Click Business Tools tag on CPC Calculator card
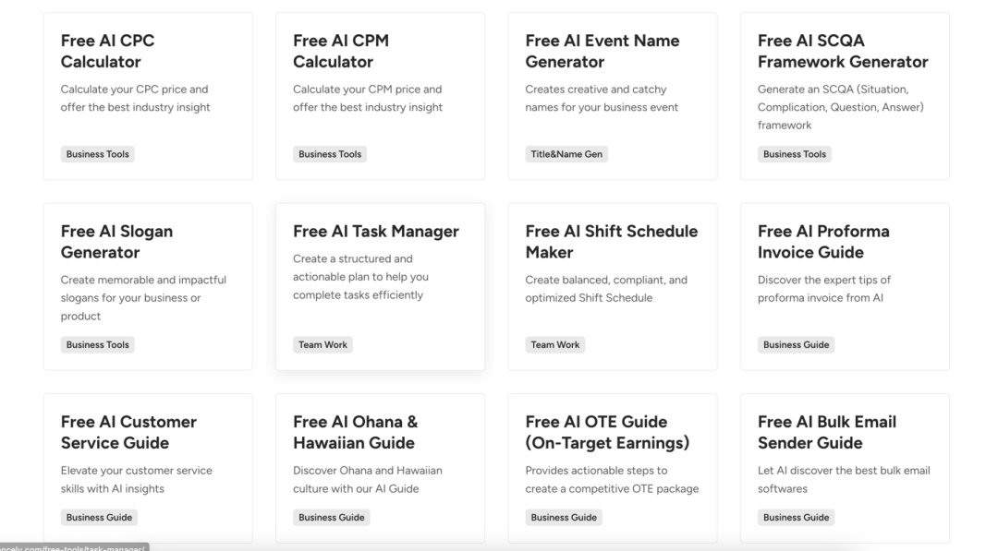This screenshot has width=998, height=551. point(98,154)
